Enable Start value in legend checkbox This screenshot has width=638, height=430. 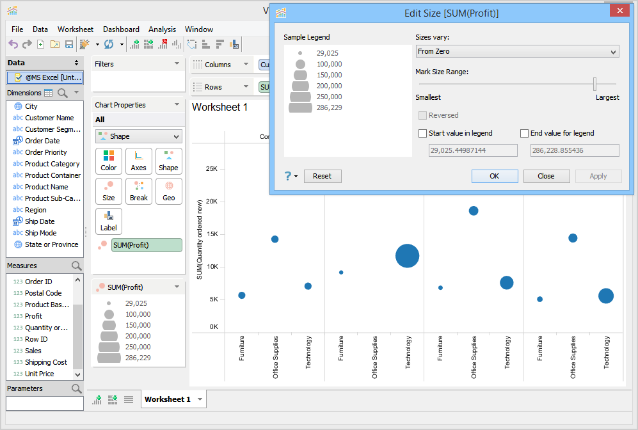coord(422,133)
